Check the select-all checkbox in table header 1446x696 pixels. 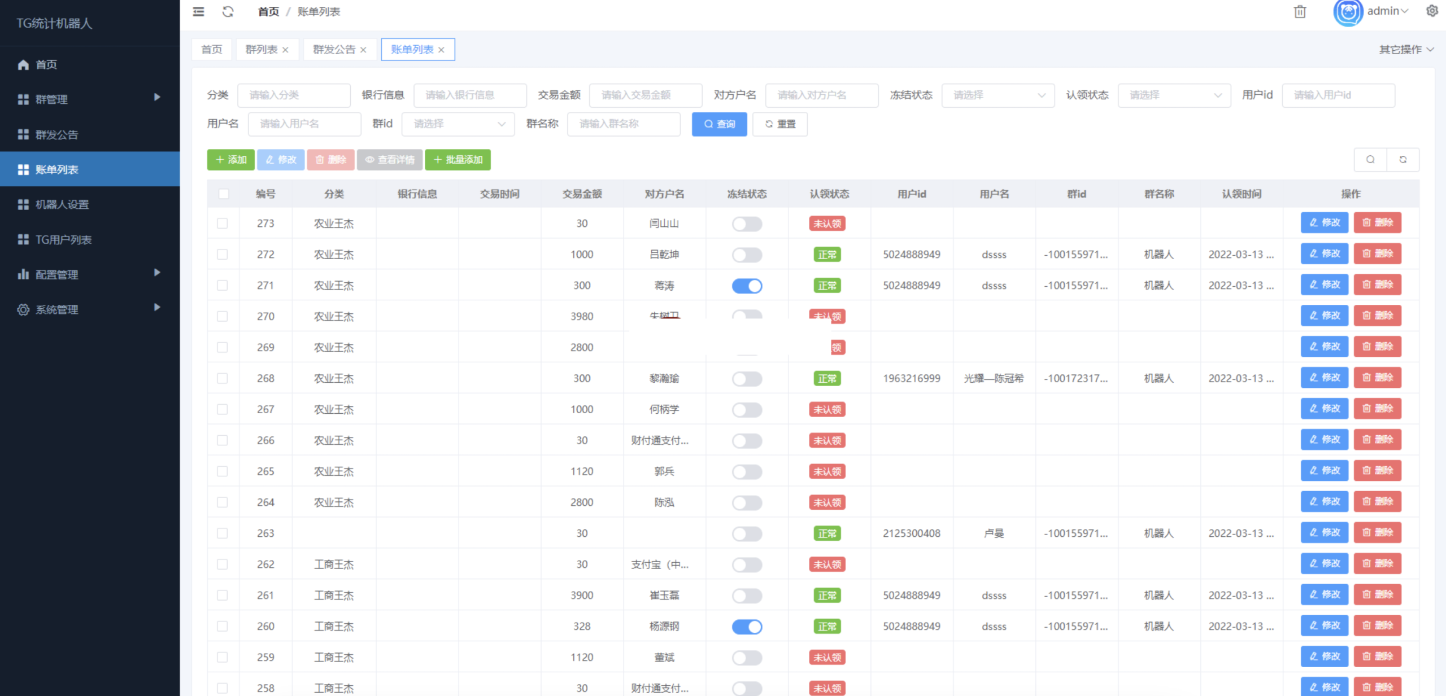(224, 194)
